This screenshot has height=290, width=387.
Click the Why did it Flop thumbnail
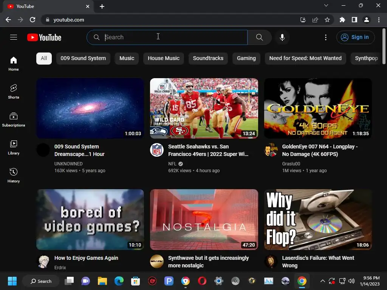(x=318, y=219)
